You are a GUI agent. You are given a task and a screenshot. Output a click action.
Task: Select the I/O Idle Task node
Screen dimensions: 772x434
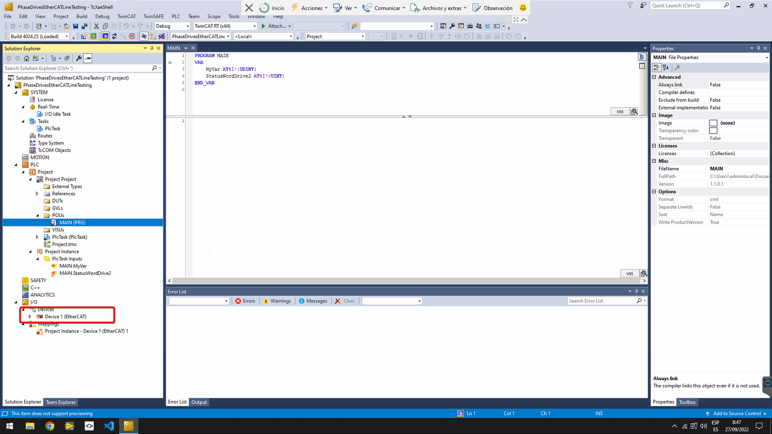point(58,114)
